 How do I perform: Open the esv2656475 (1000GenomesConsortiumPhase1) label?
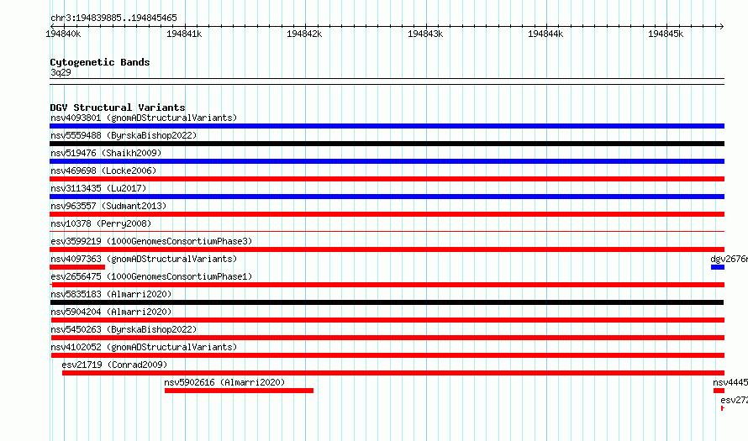(x=151, y=276)
